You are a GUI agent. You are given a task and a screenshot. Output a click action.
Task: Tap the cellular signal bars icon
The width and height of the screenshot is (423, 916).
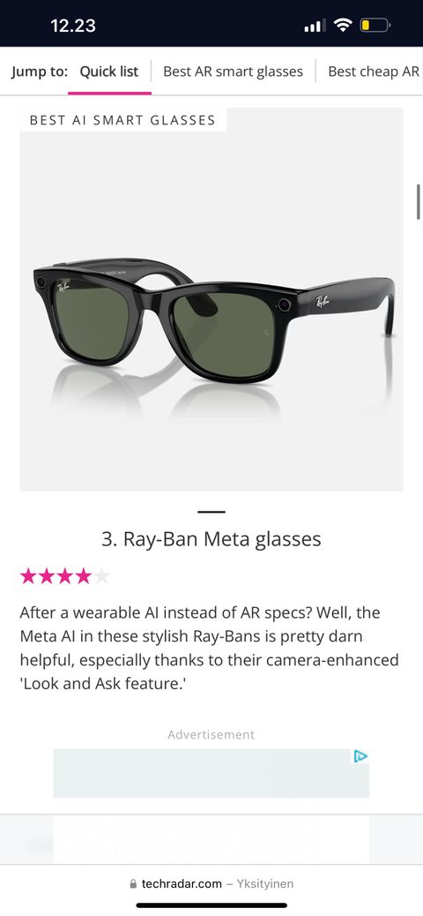click(x=315, y=26)
